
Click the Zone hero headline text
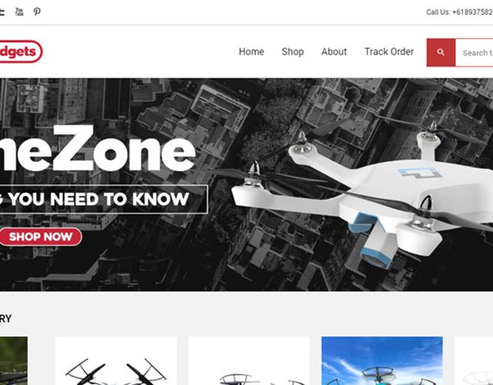pyautogui.click(x=98, y=149)
